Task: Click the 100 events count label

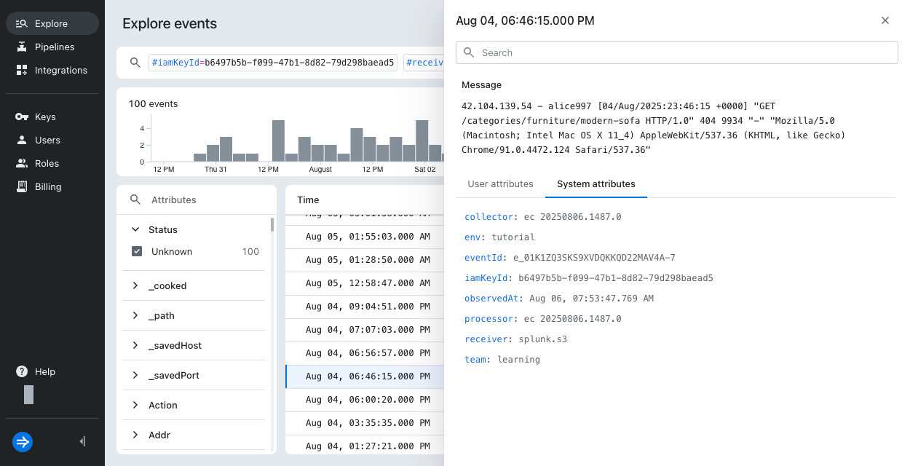Action: [154, 104]
